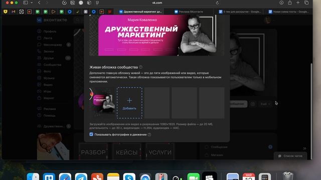The width and height of the screenshot is (321, 180).
Task: Click the Фото sidebar icon
Action: coord(39,71)
